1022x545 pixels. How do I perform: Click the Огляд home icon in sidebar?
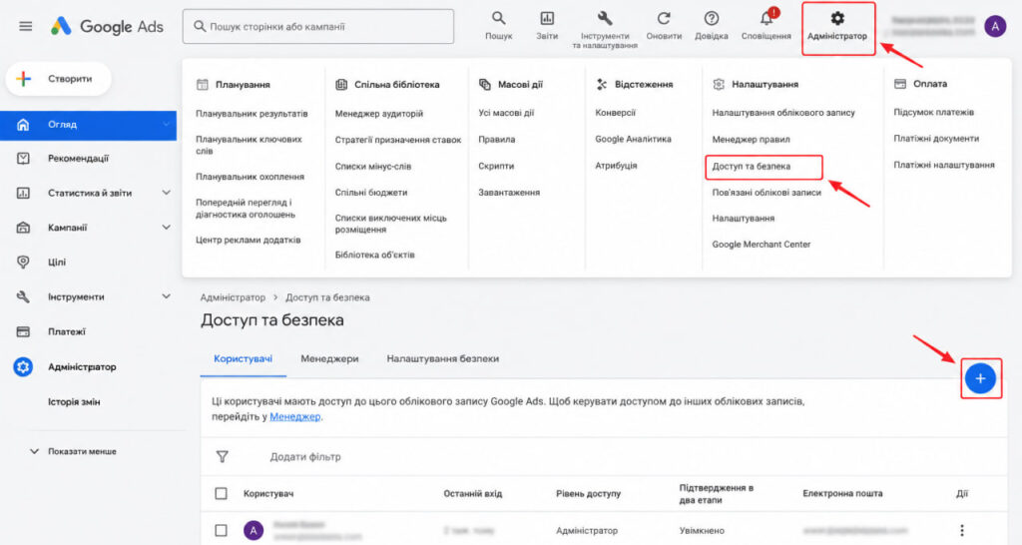[23, 125]
